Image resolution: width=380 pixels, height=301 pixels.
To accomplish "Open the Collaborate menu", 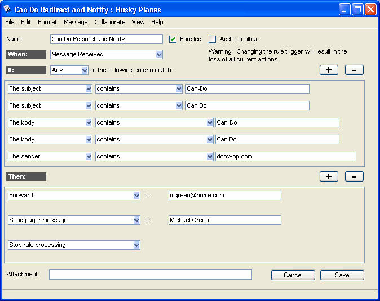I will click(110, 22).
